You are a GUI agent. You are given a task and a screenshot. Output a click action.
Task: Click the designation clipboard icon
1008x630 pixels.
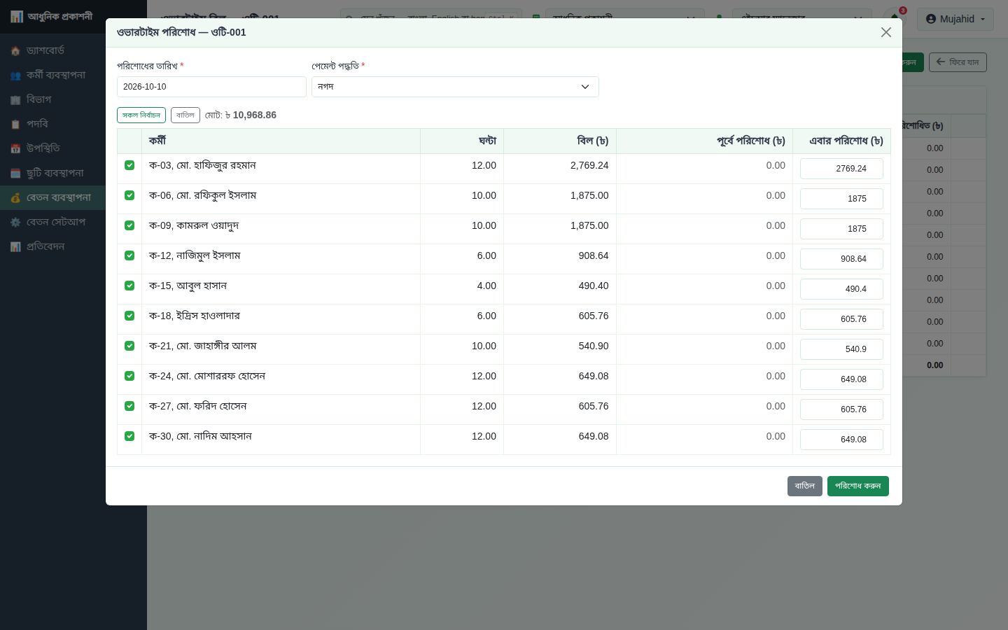tap(15, 125)
